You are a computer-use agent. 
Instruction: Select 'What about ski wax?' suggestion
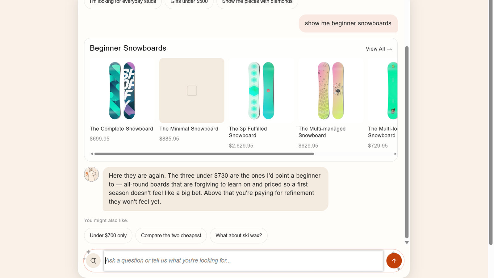(x=239, y=235)
